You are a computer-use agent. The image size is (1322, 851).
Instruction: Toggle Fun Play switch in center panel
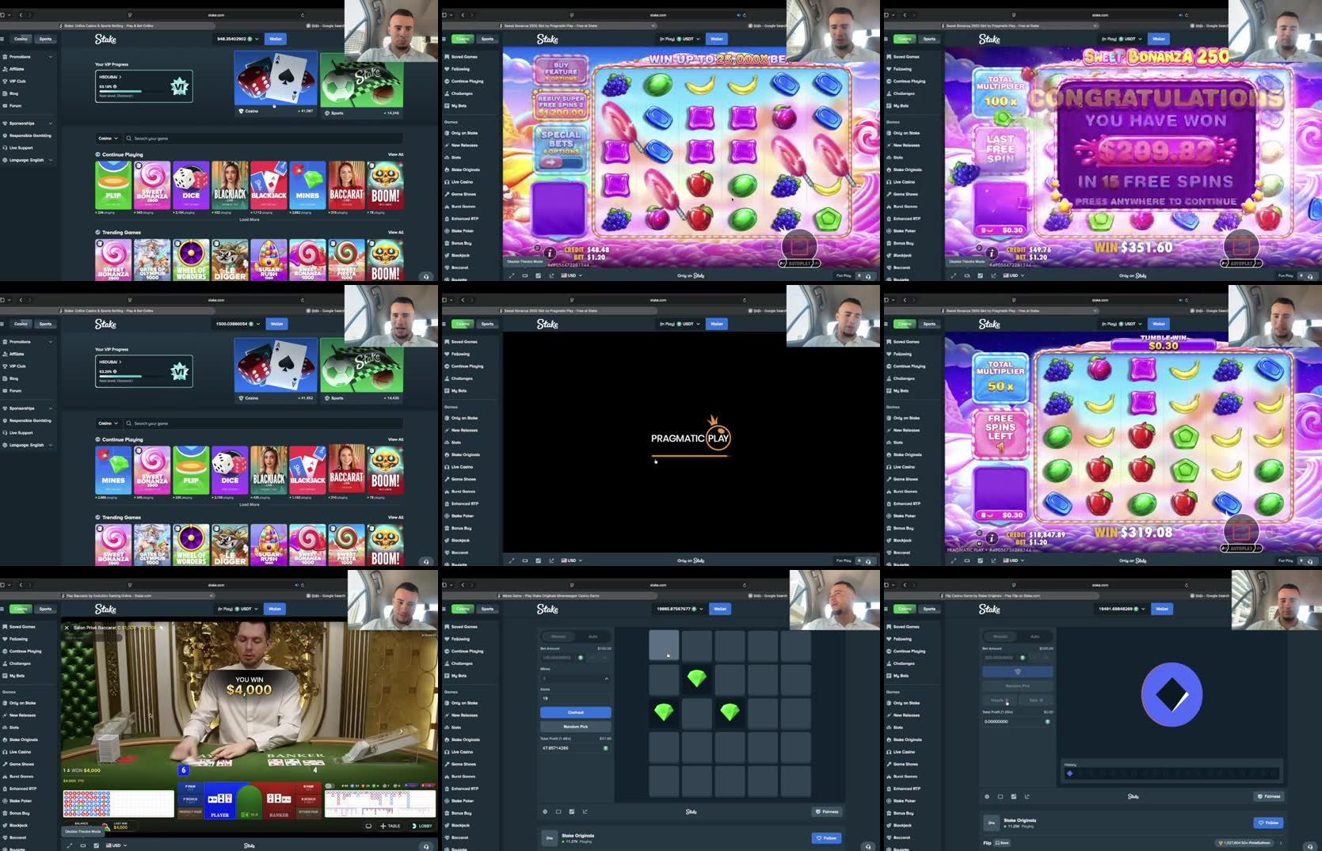[860, 560]
